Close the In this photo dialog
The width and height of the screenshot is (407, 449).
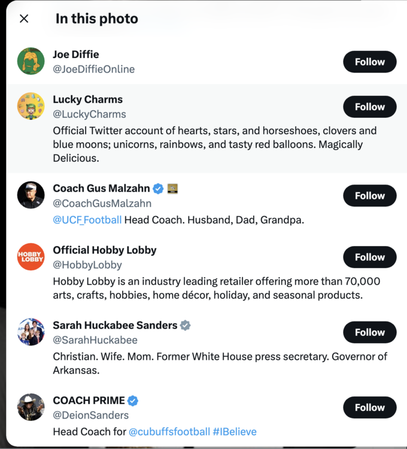click(x=24, y=19)
